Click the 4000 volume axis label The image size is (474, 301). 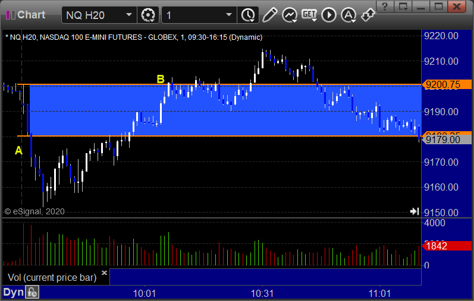pyautogui.click(x=435, y=223)
